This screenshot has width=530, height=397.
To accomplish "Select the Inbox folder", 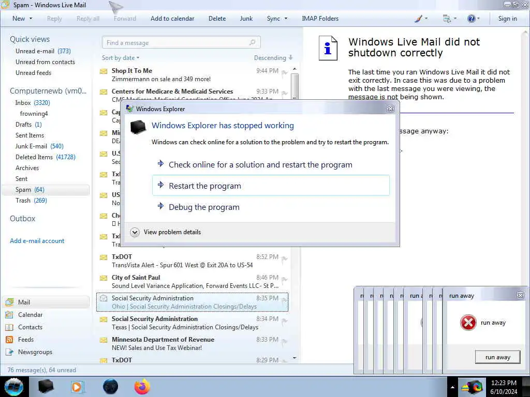I will point(33,103).
